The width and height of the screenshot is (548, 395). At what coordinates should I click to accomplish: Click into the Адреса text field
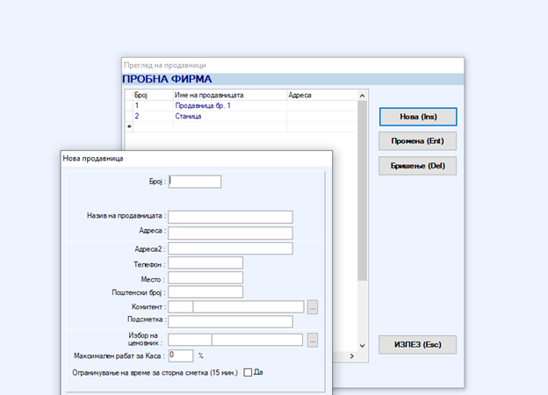pyautogui.click(x=230, y=233)
